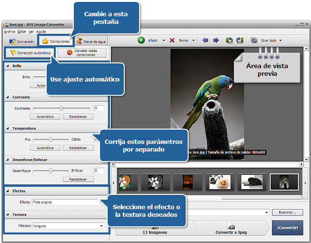This screenshot has height=243, width=311.
Task: Click the Examinar... button
Action: tap(287, 212)
